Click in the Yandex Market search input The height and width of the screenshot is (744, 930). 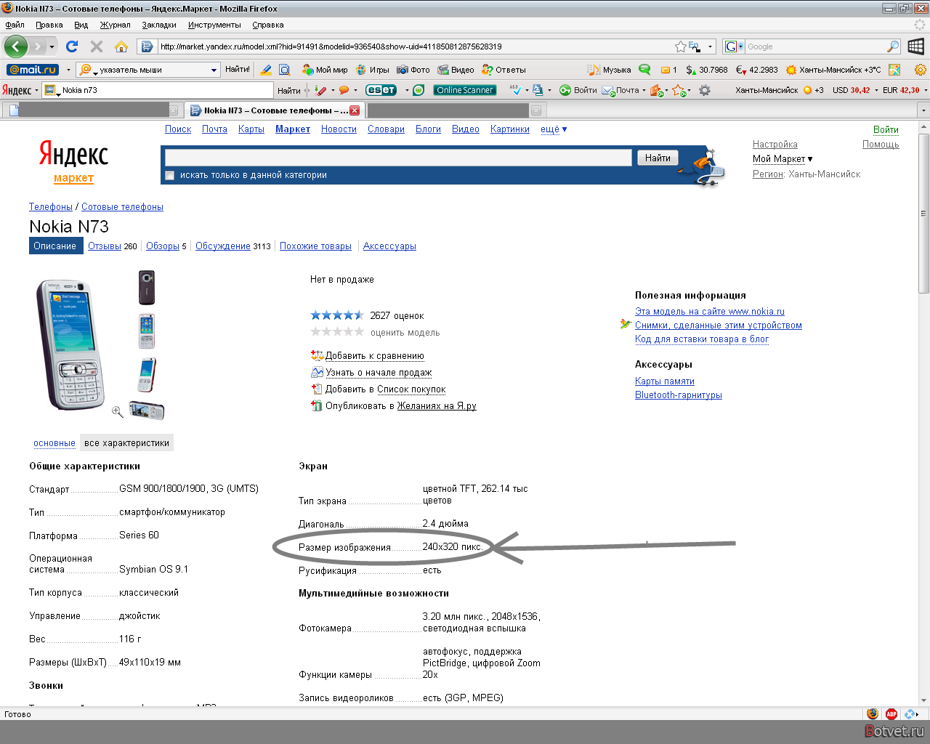pos(398,158)
